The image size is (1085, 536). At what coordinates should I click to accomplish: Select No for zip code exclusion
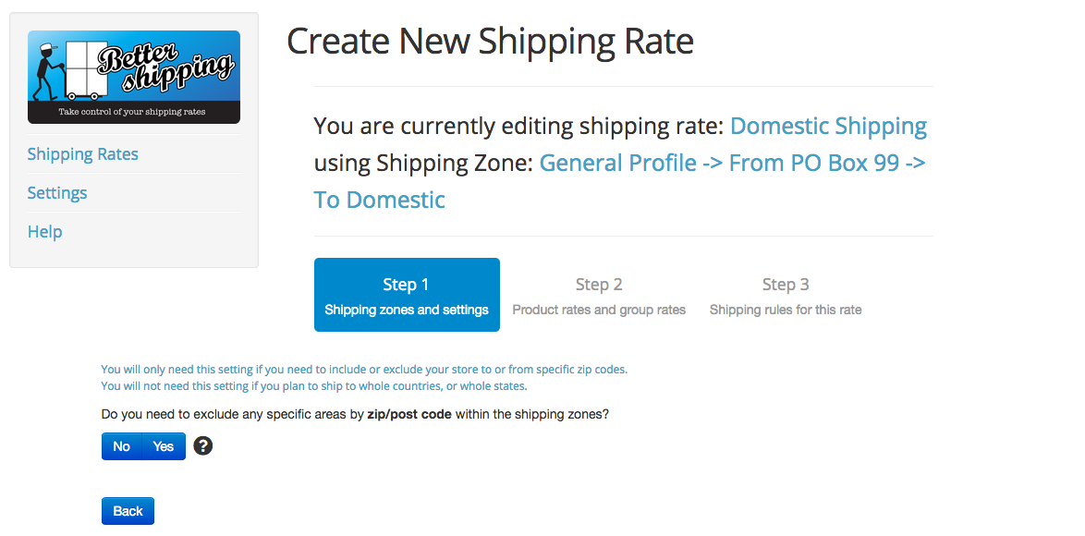[121, 446]
